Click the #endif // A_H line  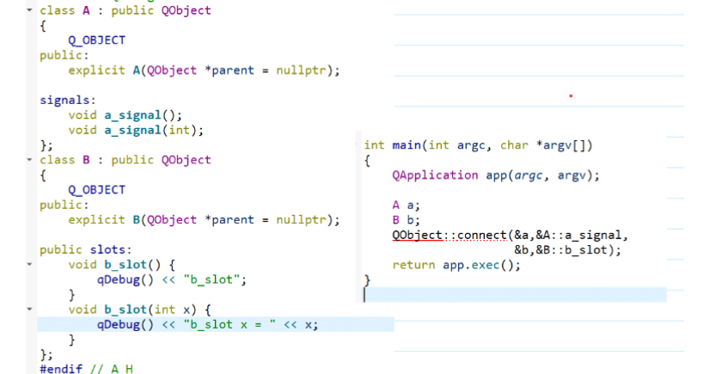click(87, 369)
